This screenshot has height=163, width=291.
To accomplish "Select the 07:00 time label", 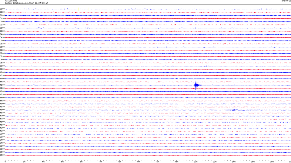I will pyautogui.click(x=2, y=53).
